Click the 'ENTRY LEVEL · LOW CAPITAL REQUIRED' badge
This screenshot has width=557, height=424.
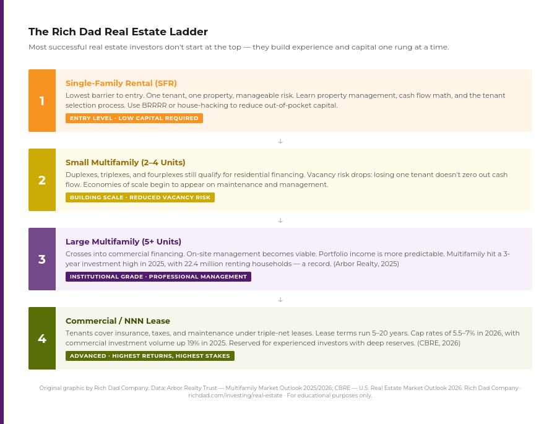134,118
